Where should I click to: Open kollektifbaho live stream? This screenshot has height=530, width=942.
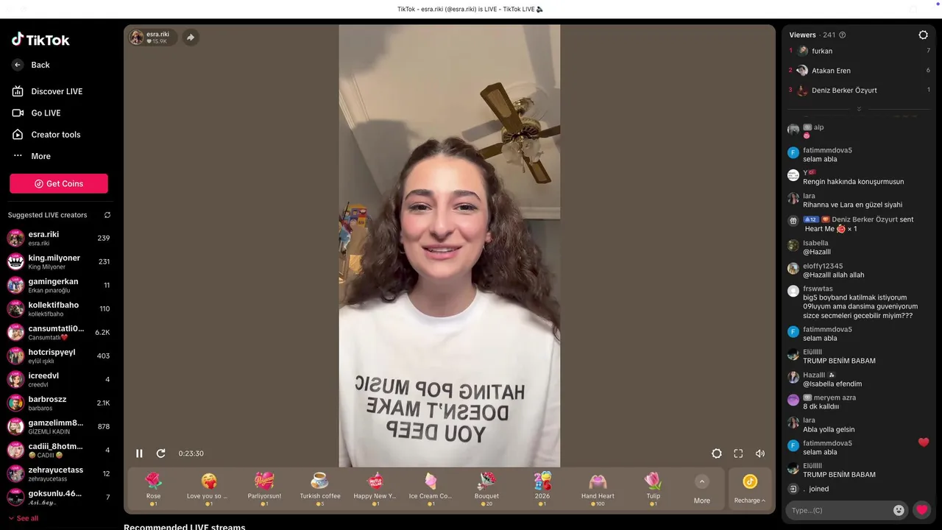[59, 308]
